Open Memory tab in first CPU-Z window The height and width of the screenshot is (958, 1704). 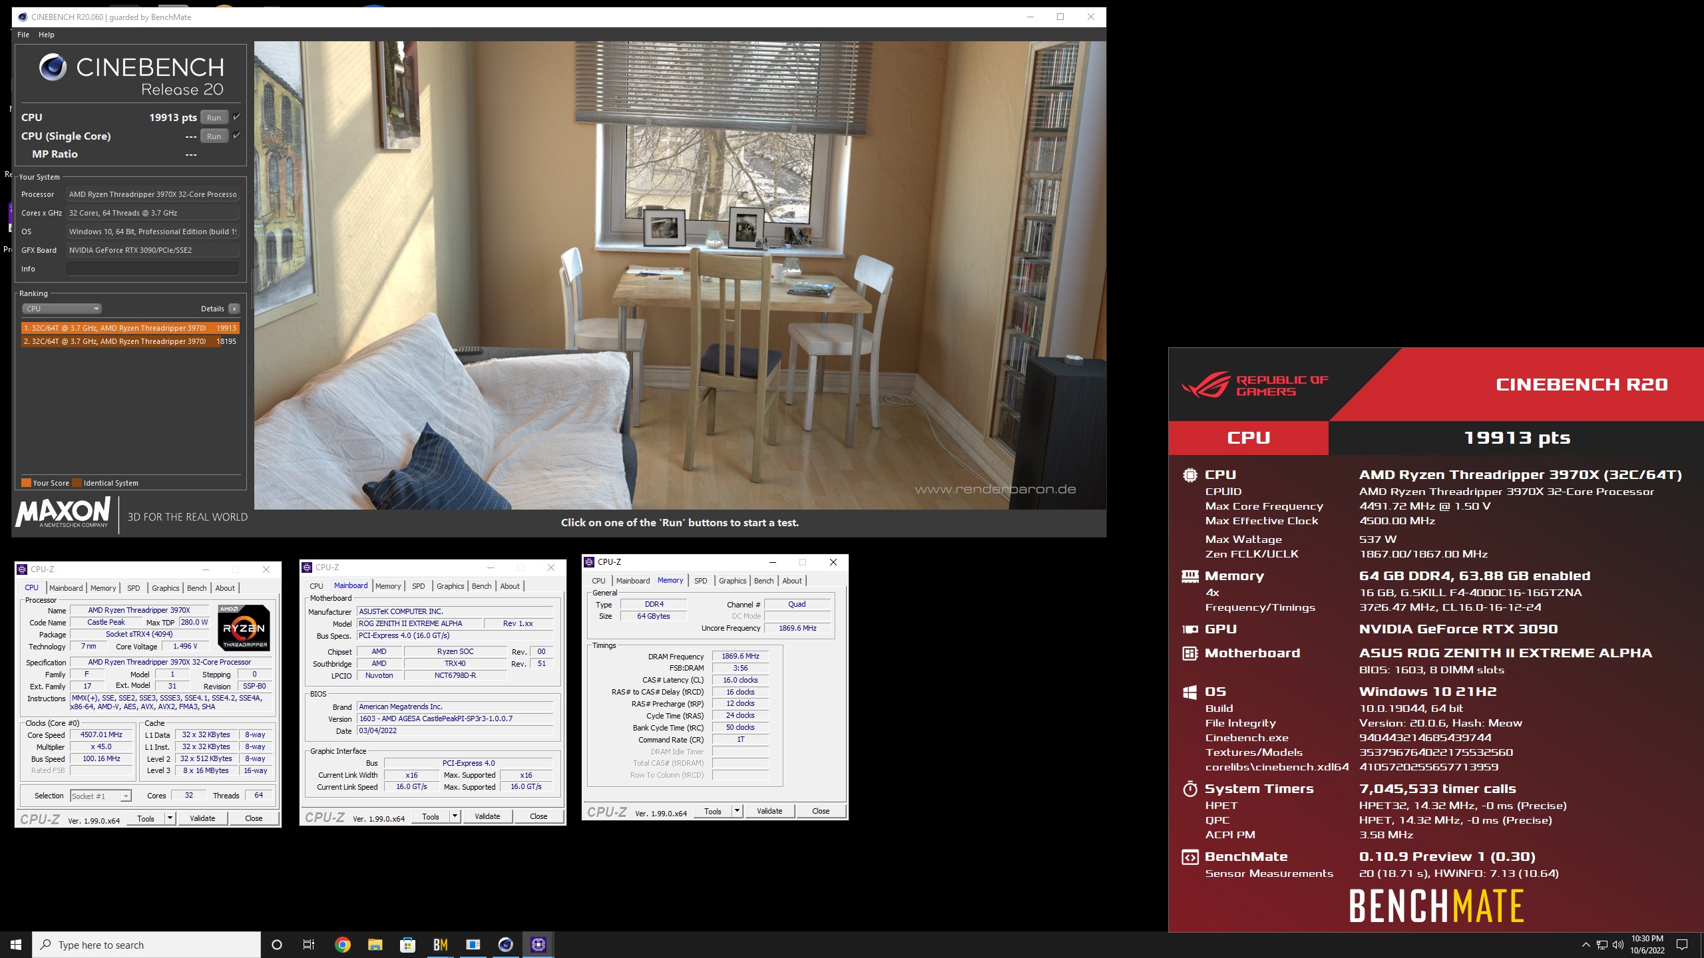coord(103,588)
